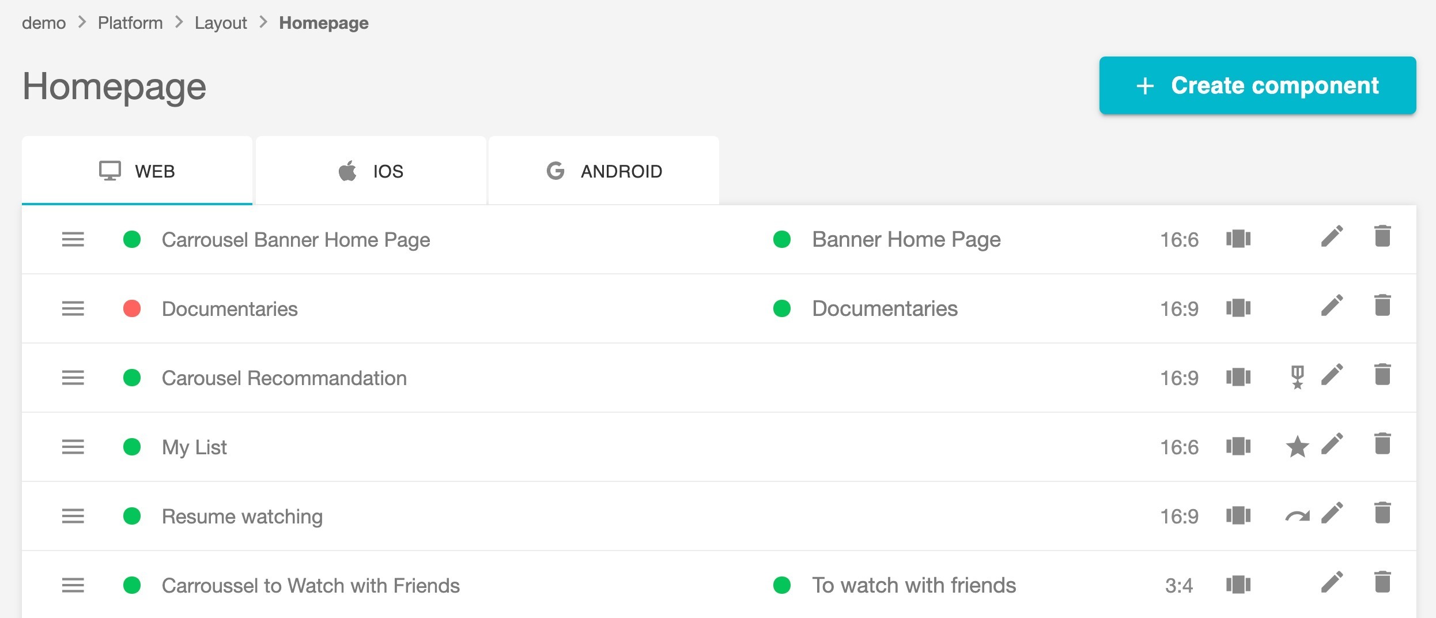This screenshot has width=1436, height=618.
Task: Click the medal icon on Carousel Recommandation
Action: coord(1297,378)
